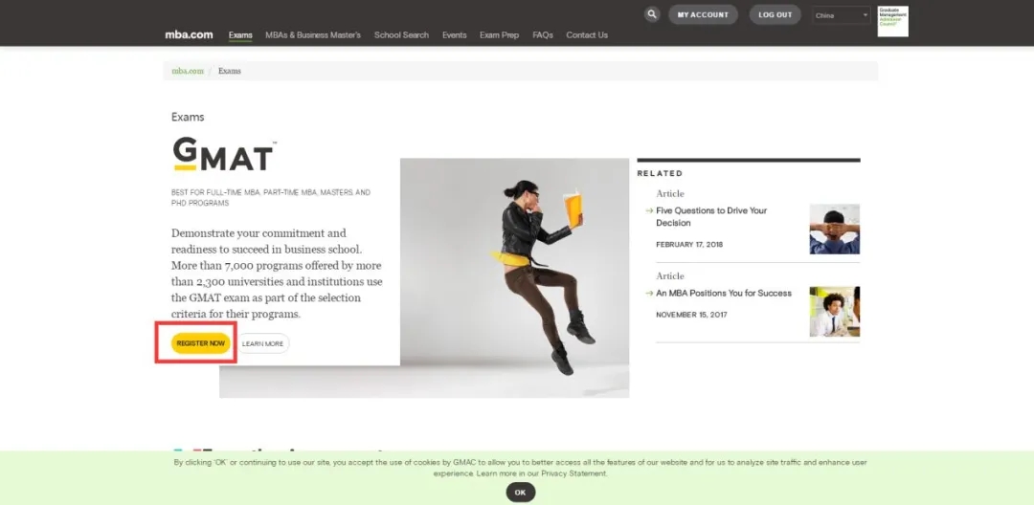1034x505 pixels.
Task: Open the School Search menu
Action: (401, 34)
